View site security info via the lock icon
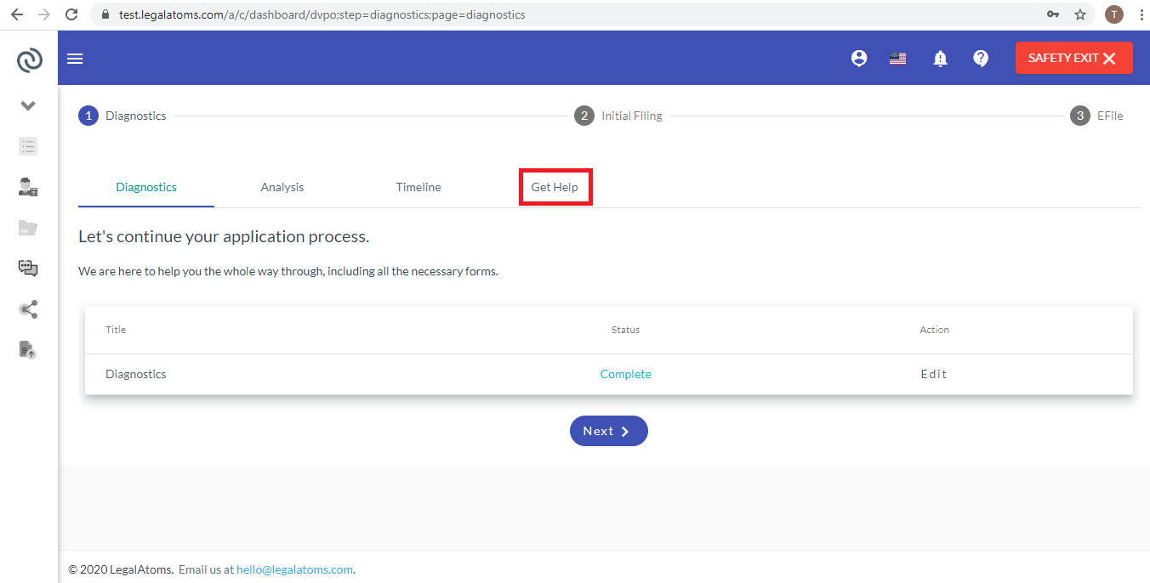The height and width of the screenshot is (583, 1150). pyautogui.click(x=105, y=14)
